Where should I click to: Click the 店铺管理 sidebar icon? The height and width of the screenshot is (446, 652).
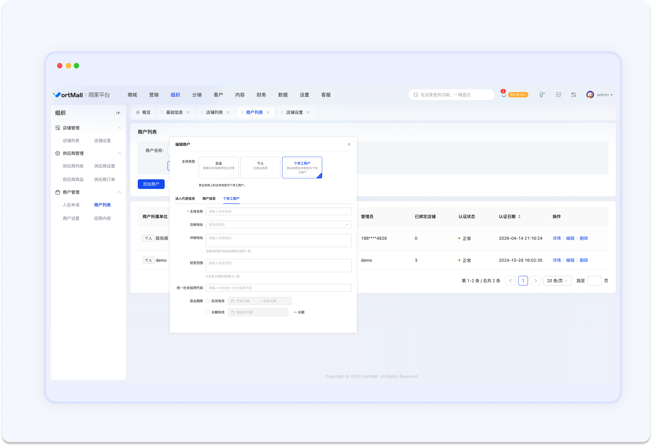click(58, 128)
